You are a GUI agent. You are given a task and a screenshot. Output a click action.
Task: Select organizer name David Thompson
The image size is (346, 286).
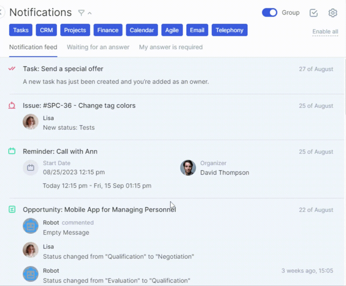(x=224, y=172)
